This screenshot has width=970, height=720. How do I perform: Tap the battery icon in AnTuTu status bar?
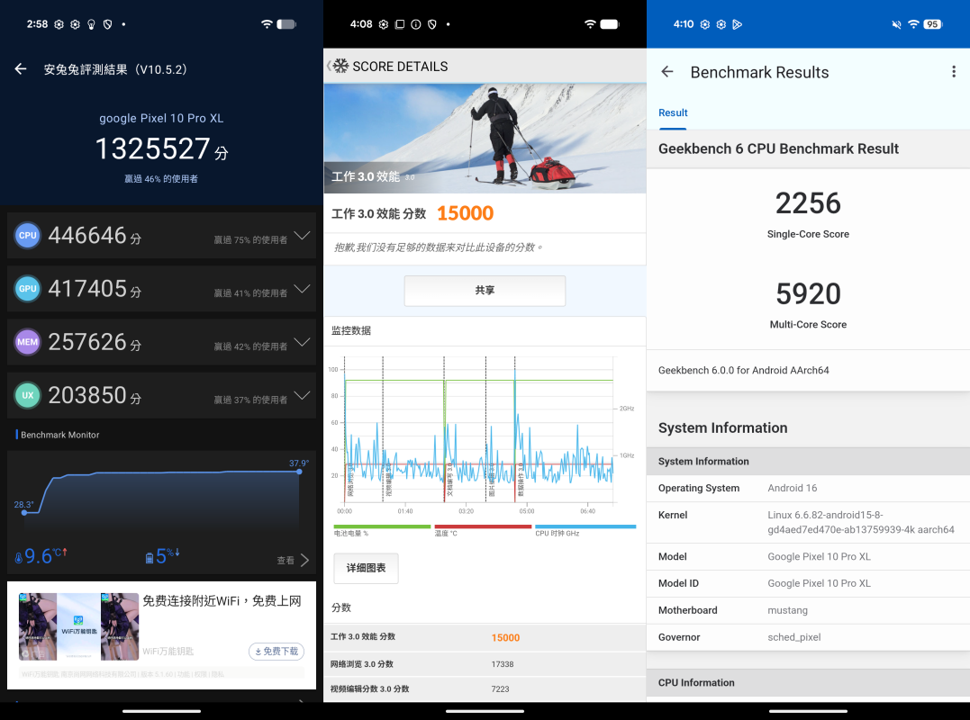click(x=286, y=24)
